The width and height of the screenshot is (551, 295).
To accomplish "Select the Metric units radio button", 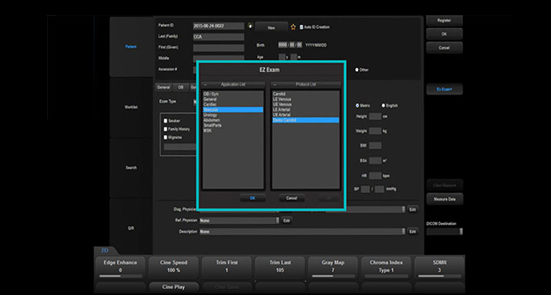I will point(357,106).
